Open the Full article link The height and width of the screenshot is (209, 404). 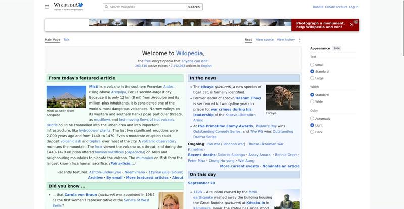122,163
